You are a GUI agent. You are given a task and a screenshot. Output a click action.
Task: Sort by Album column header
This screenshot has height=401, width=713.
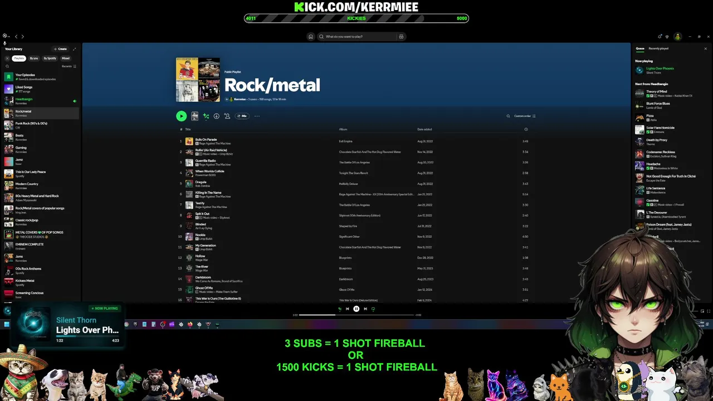pos(343,129)
